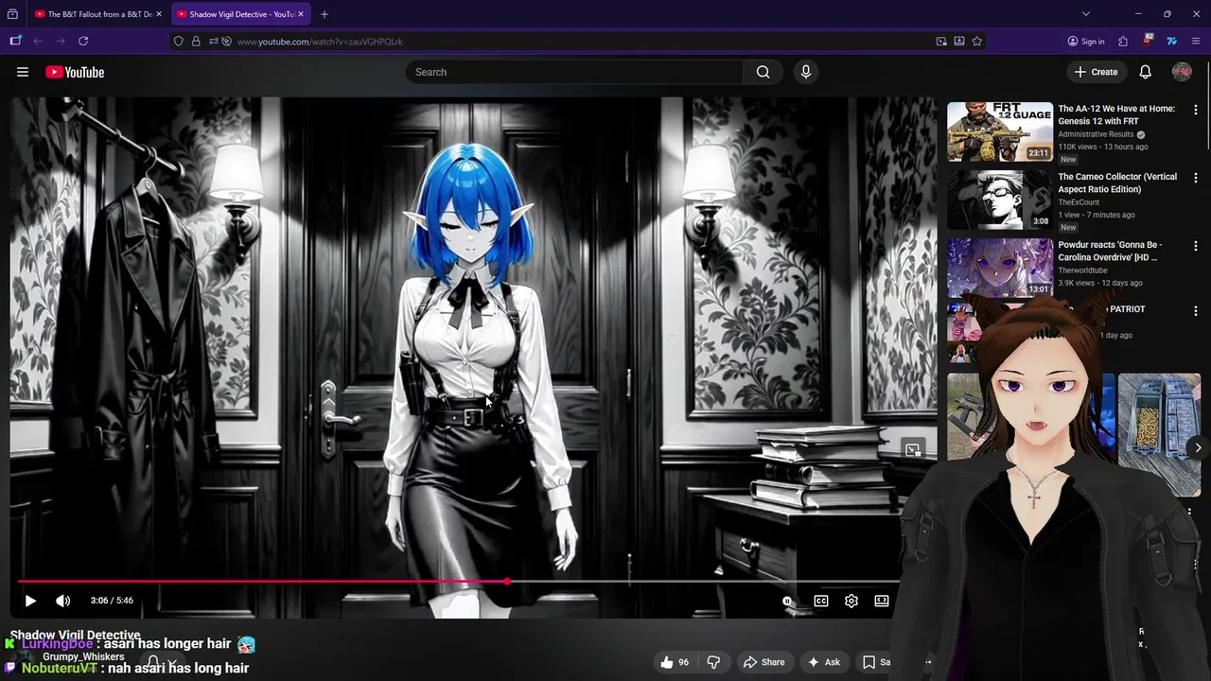Dislike the video with thumbs down
Viewport: 1211px width, 681px height.
click(x=714, y=662)
